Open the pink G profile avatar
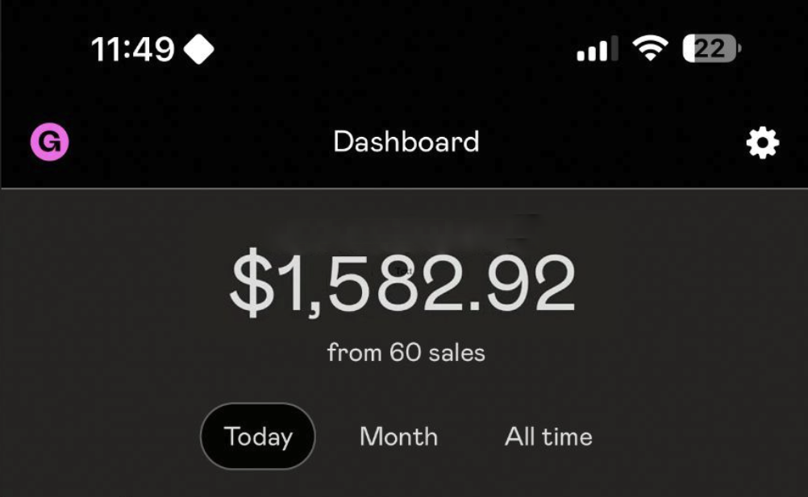Image resolution: width=808 pixels, height=497 pixels. pyautogui.click(x=49, y=143)
